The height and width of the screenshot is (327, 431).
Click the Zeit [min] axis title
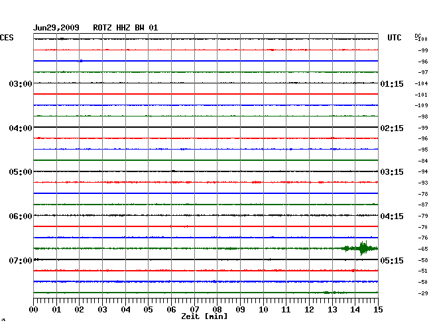click(204, 316)
